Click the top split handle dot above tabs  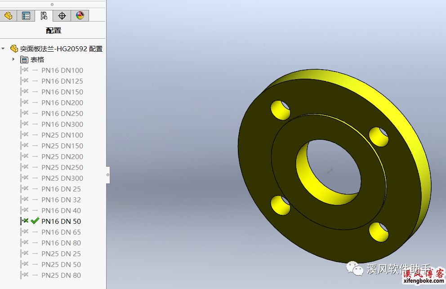pos(52,4)
